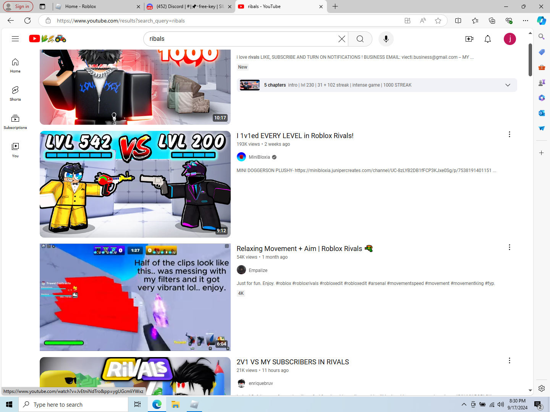Open a new browser tab
Image resolution: width=550 pixels, height=412 pixels.
[x=335, y=6]
